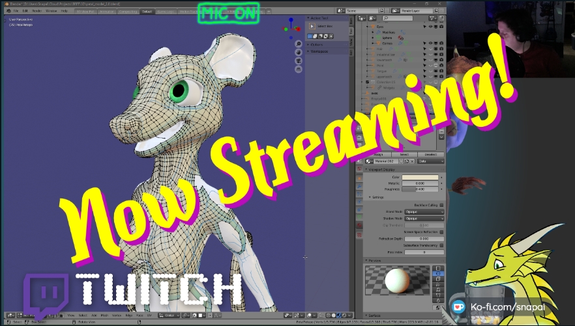Click the Select Box active tool icon
Image resolution: width=575 pixels, height=326 pixels.
[312, 26]
